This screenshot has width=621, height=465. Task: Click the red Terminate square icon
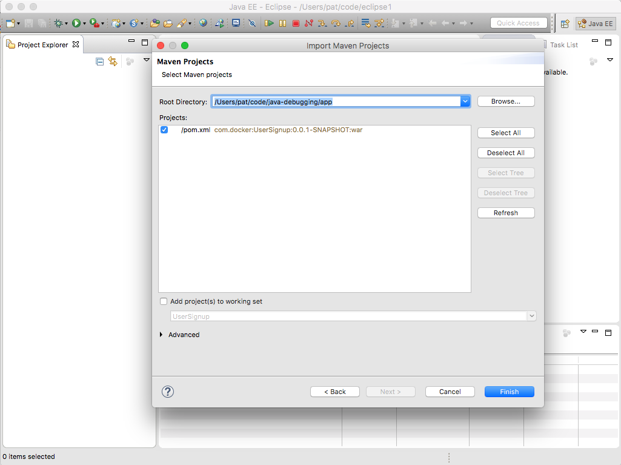coord(296,23)
